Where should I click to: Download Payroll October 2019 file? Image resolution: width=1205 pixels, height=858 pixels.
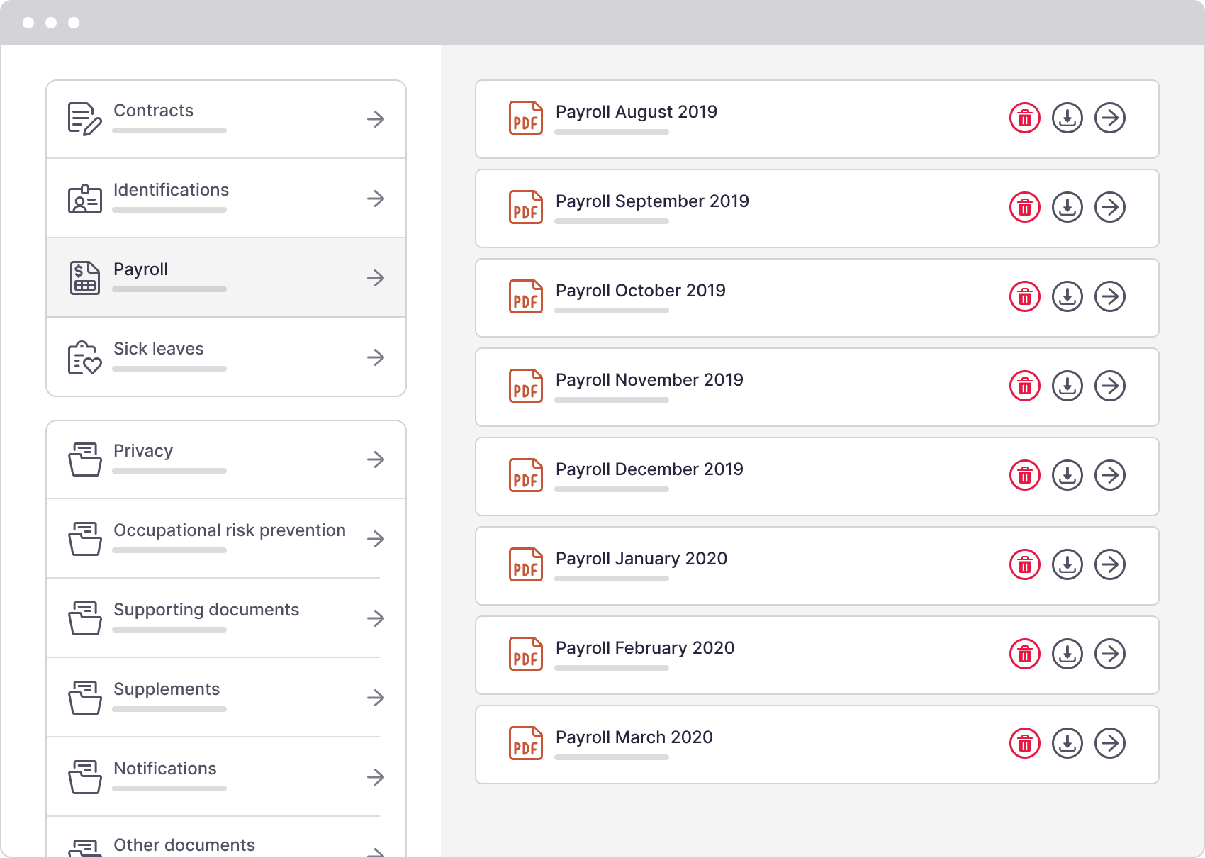1067,297
